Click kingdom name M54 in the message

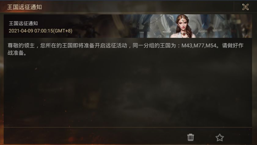pos(211,45)
